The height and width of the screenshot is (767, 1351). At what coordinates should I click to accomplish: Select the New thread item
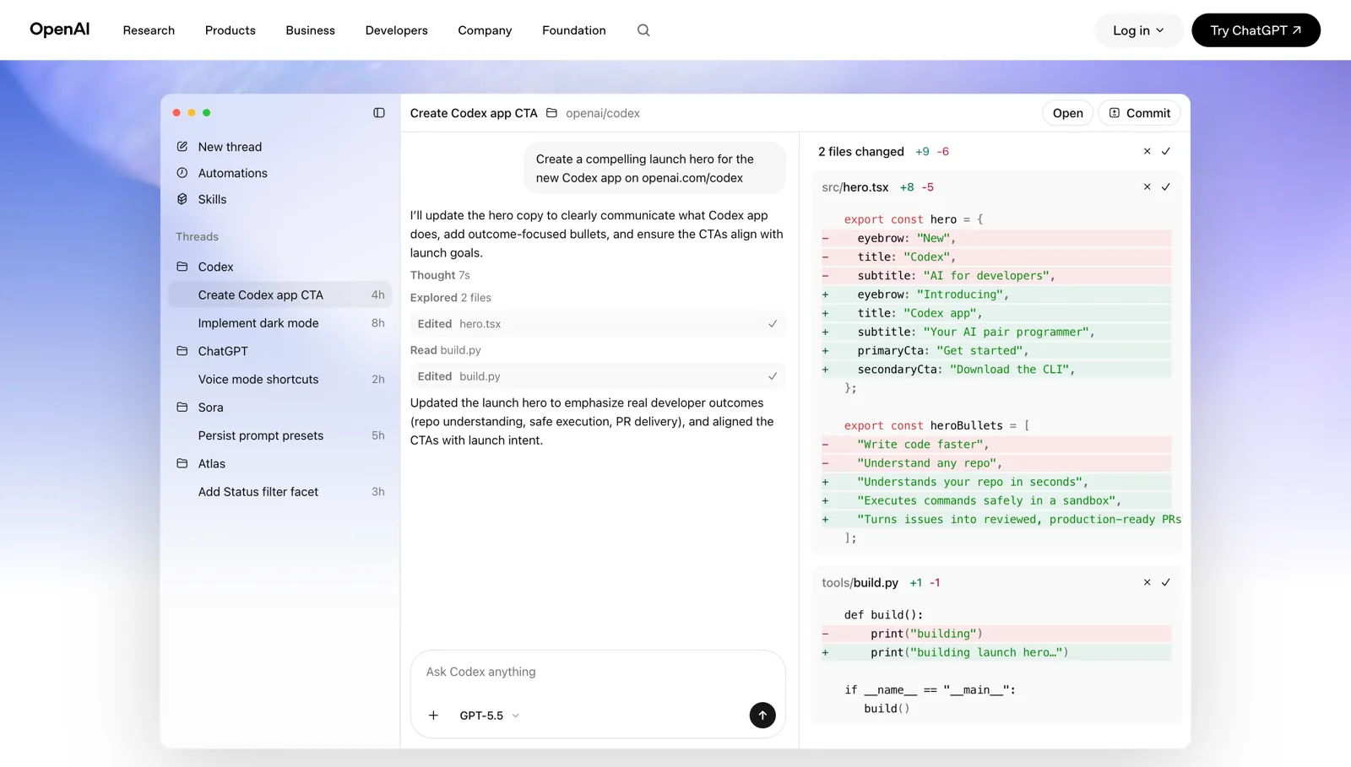279,147
